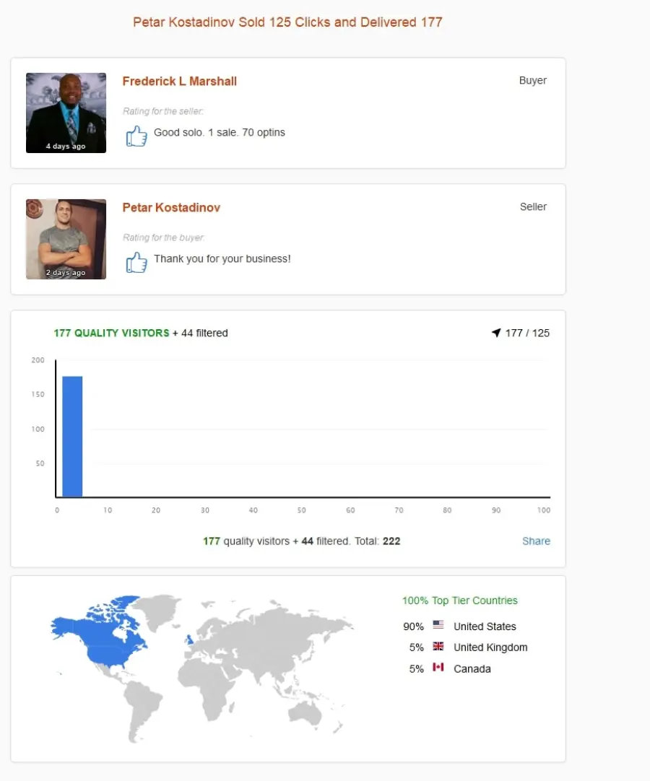Open Petar Kostadinov name link
Screen dimensions: 650x781
[x=171, y=208]
